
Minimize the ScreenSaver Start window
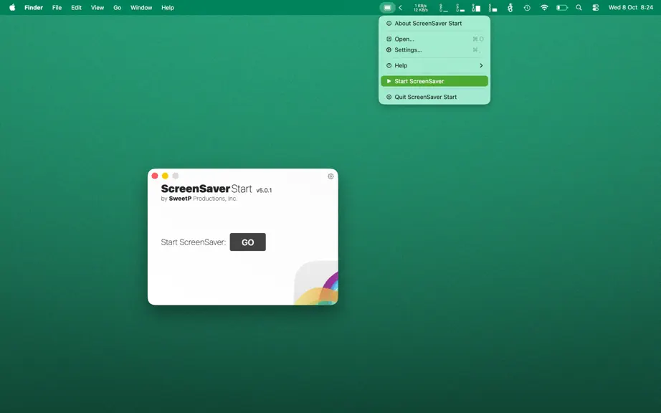[x=165, y=176]
